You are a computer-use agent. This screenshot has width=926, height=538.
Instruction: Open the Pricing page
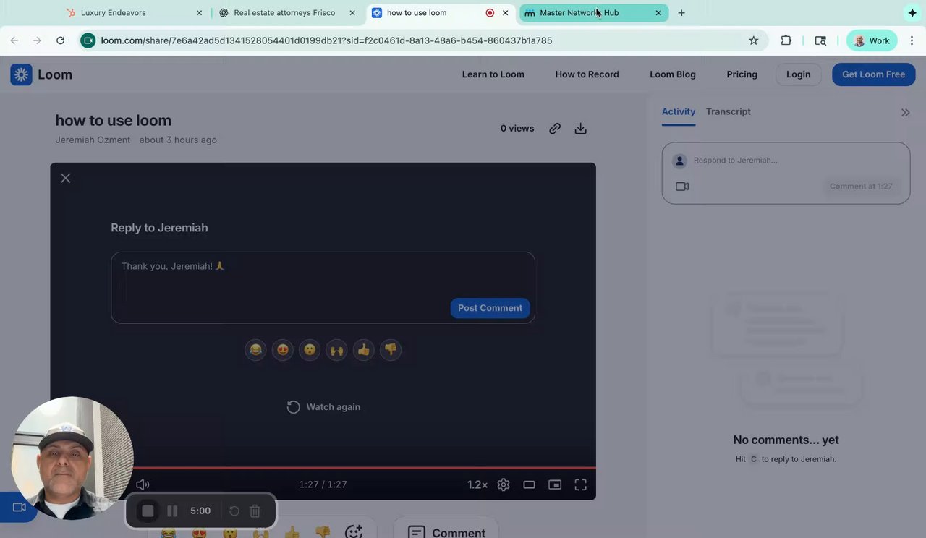[x=742, y=74]
